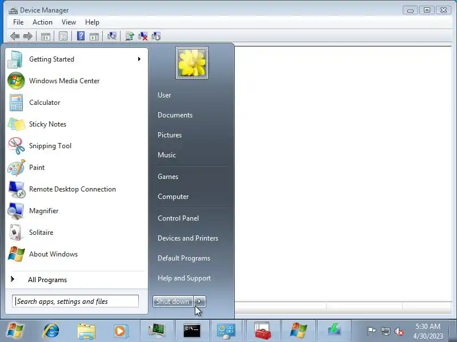Click Scan for hardware changes toolbar icon

pos(111,36)
